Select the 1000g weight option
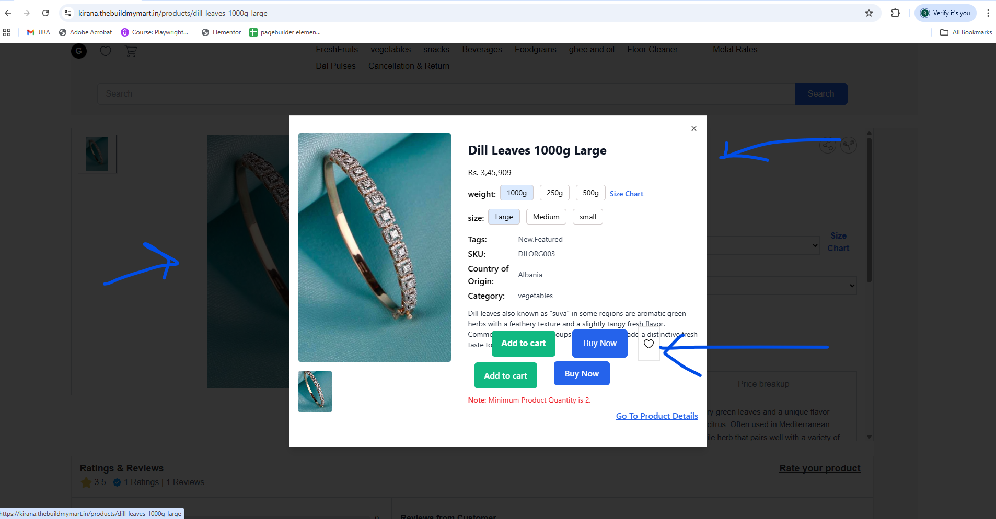This screenshot has width=996, height=519. click(517, 193)
